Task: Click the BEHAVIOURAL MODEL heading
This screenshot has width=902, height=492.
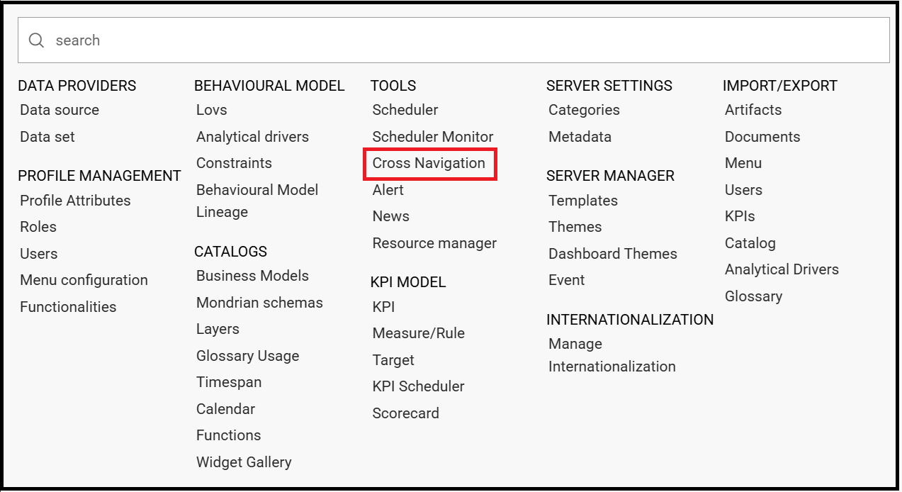Action: point(269,86)
